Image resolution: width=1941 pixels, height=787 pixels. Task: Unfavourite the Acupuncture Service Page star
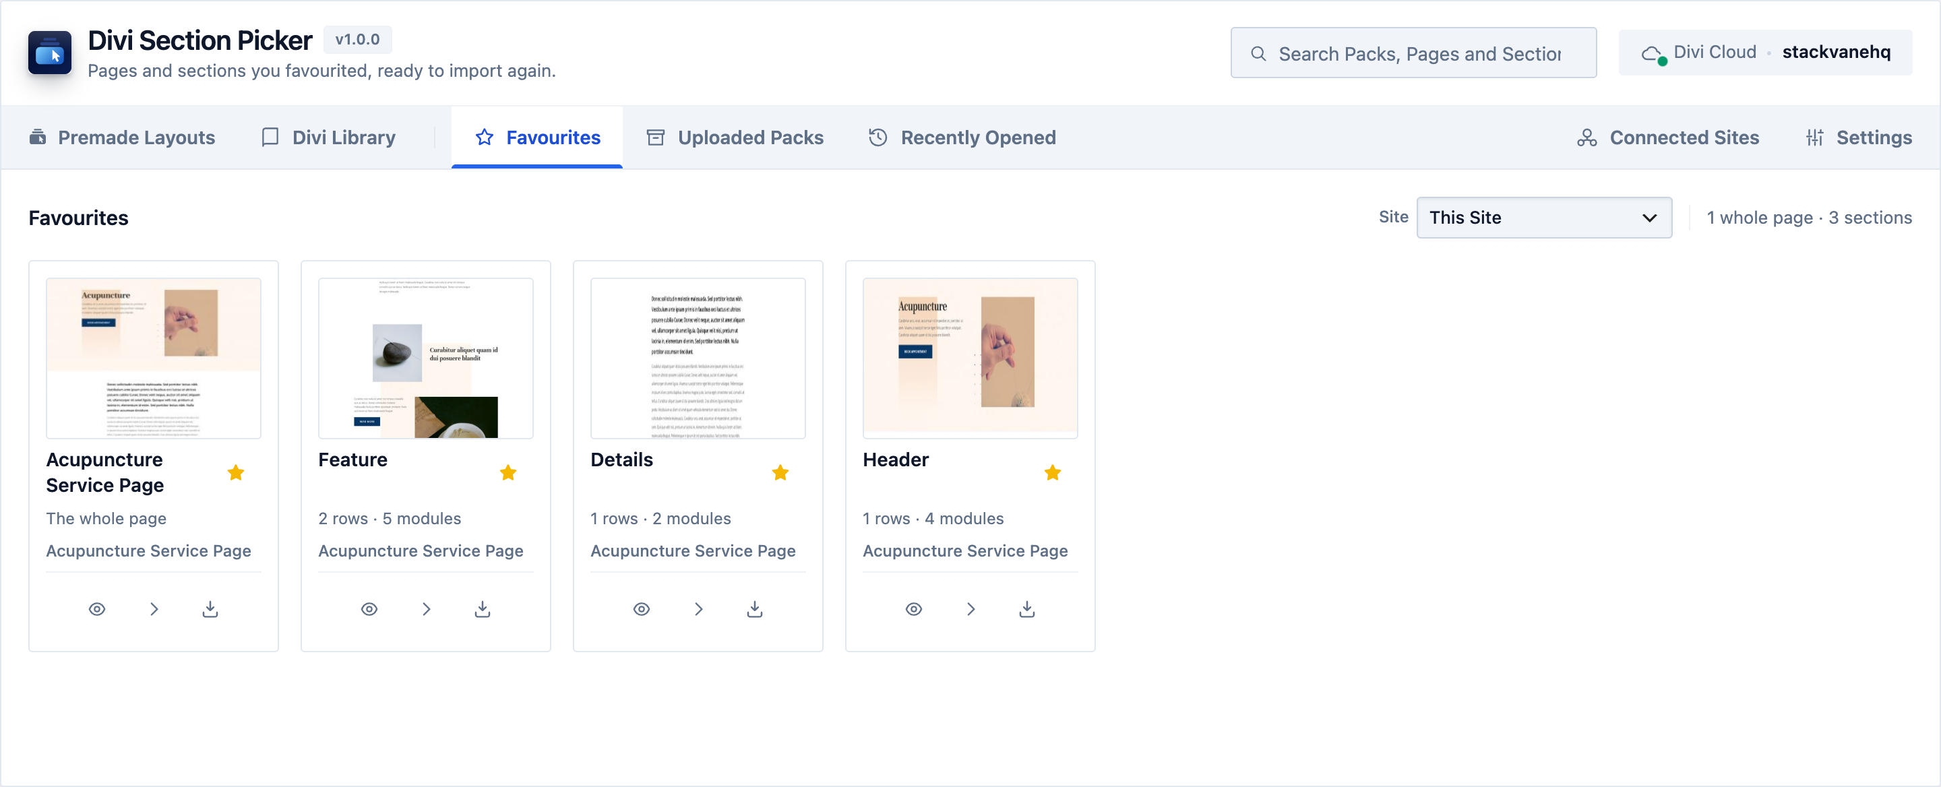tap(236, 472)
